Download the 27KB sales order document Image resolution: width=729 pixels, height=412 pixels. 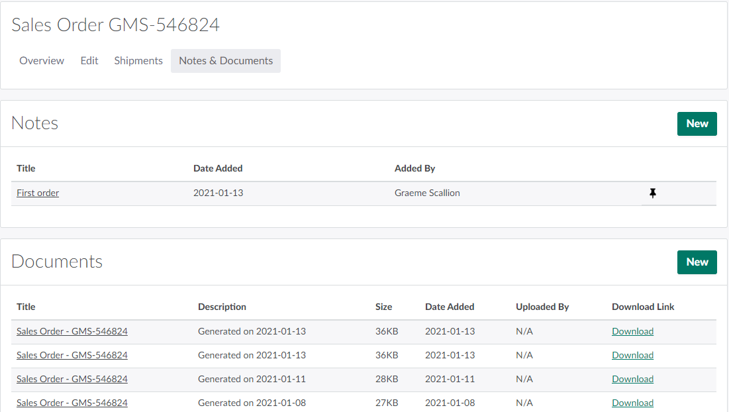[x=632, y=403]
